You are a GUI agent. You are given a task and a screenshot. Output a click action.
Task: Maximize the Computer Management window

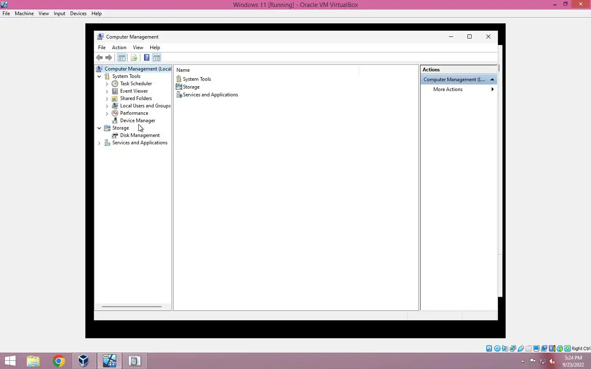(470, 36)
